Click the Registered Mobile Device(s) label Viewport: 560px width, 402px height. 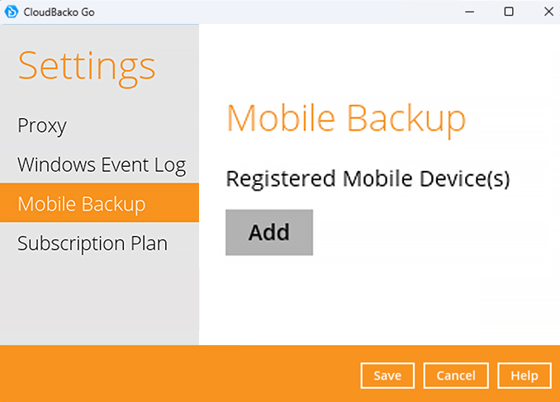coord(368,178)
